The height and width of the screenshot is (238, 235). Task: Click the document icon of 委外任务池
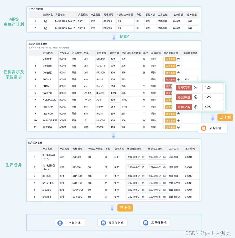103,223
